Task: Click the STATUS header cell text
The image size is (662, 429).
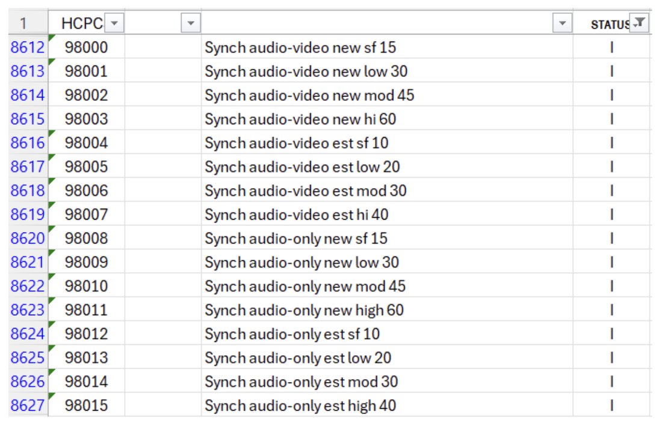Action: (610, 25)
